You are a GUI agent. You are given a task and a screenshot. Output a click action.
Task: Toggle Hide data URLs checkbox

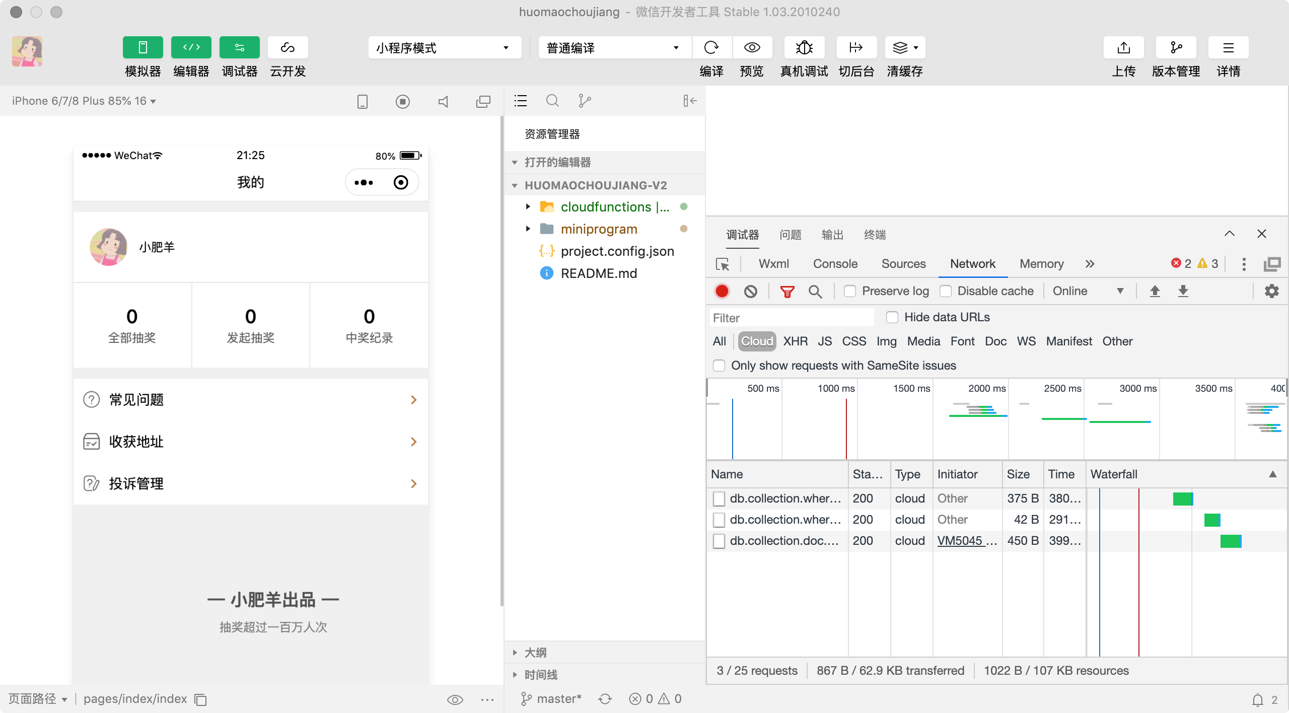tap(892, 317)
